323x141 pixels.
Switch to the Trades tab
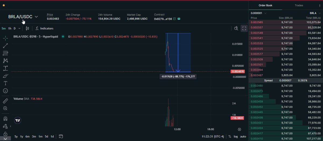click(299, 5)
